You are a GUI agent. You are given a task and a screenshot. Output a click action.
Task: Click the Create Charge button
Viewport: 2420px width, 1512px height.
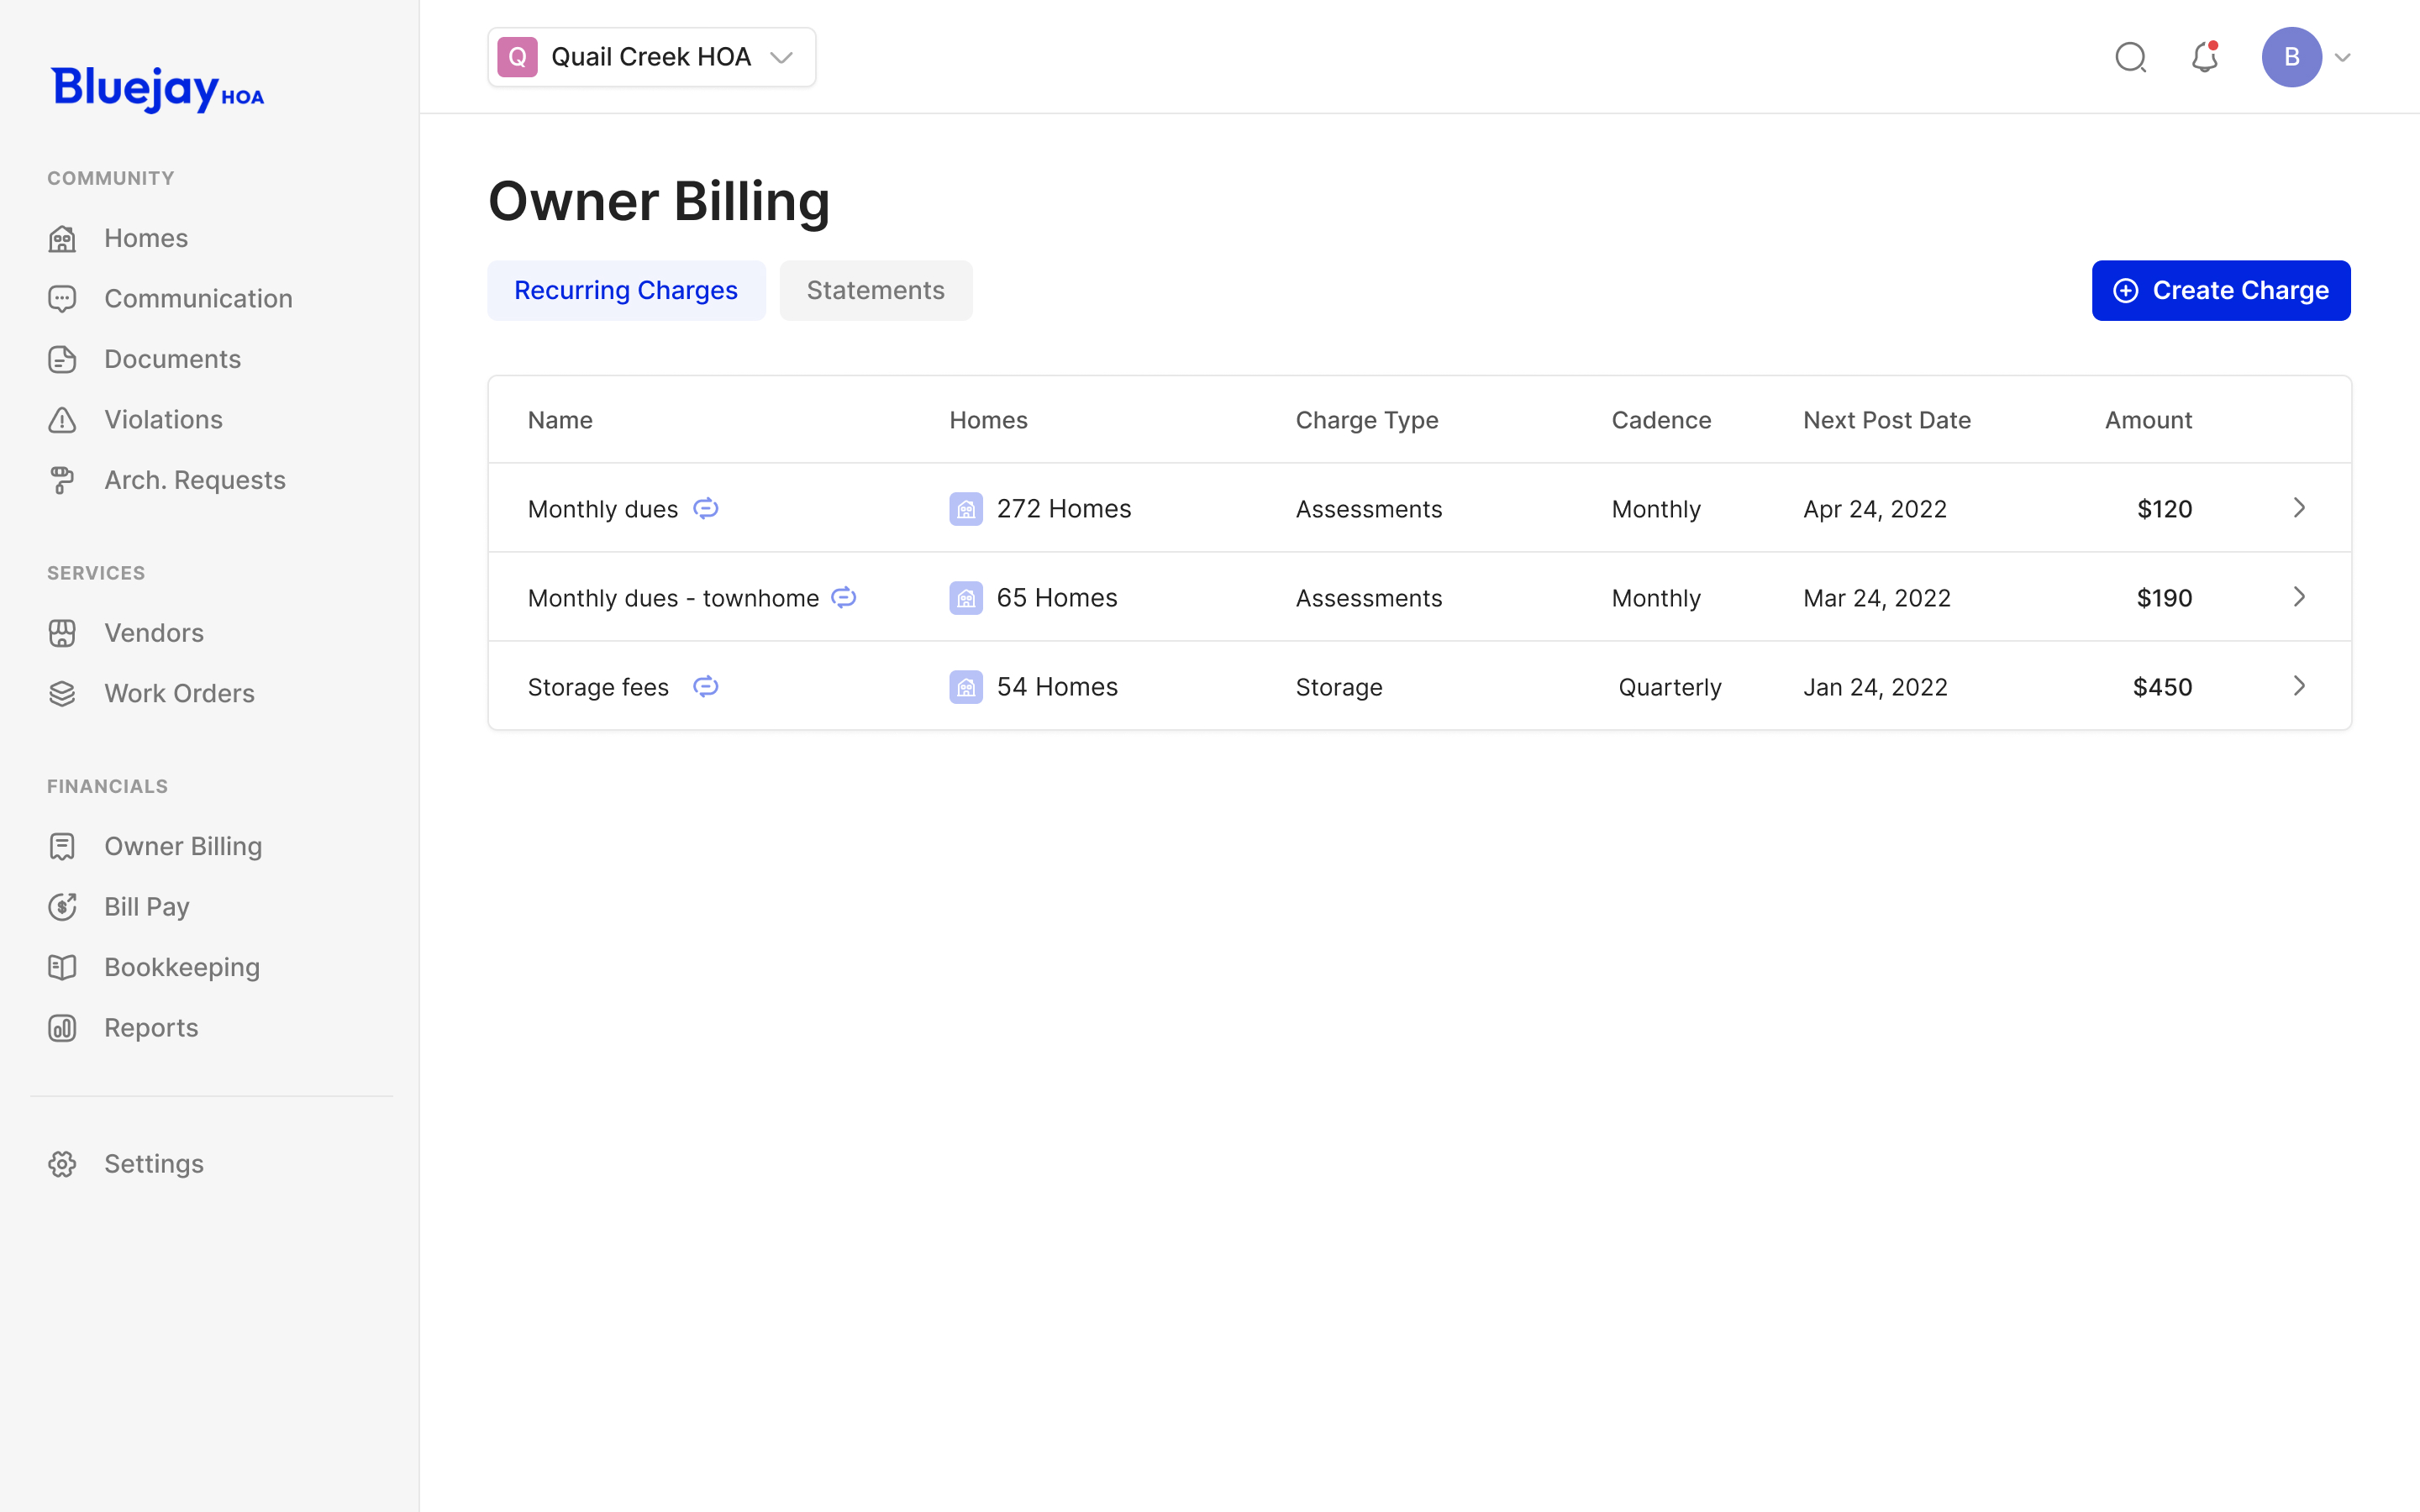(x=2221, y=290)
